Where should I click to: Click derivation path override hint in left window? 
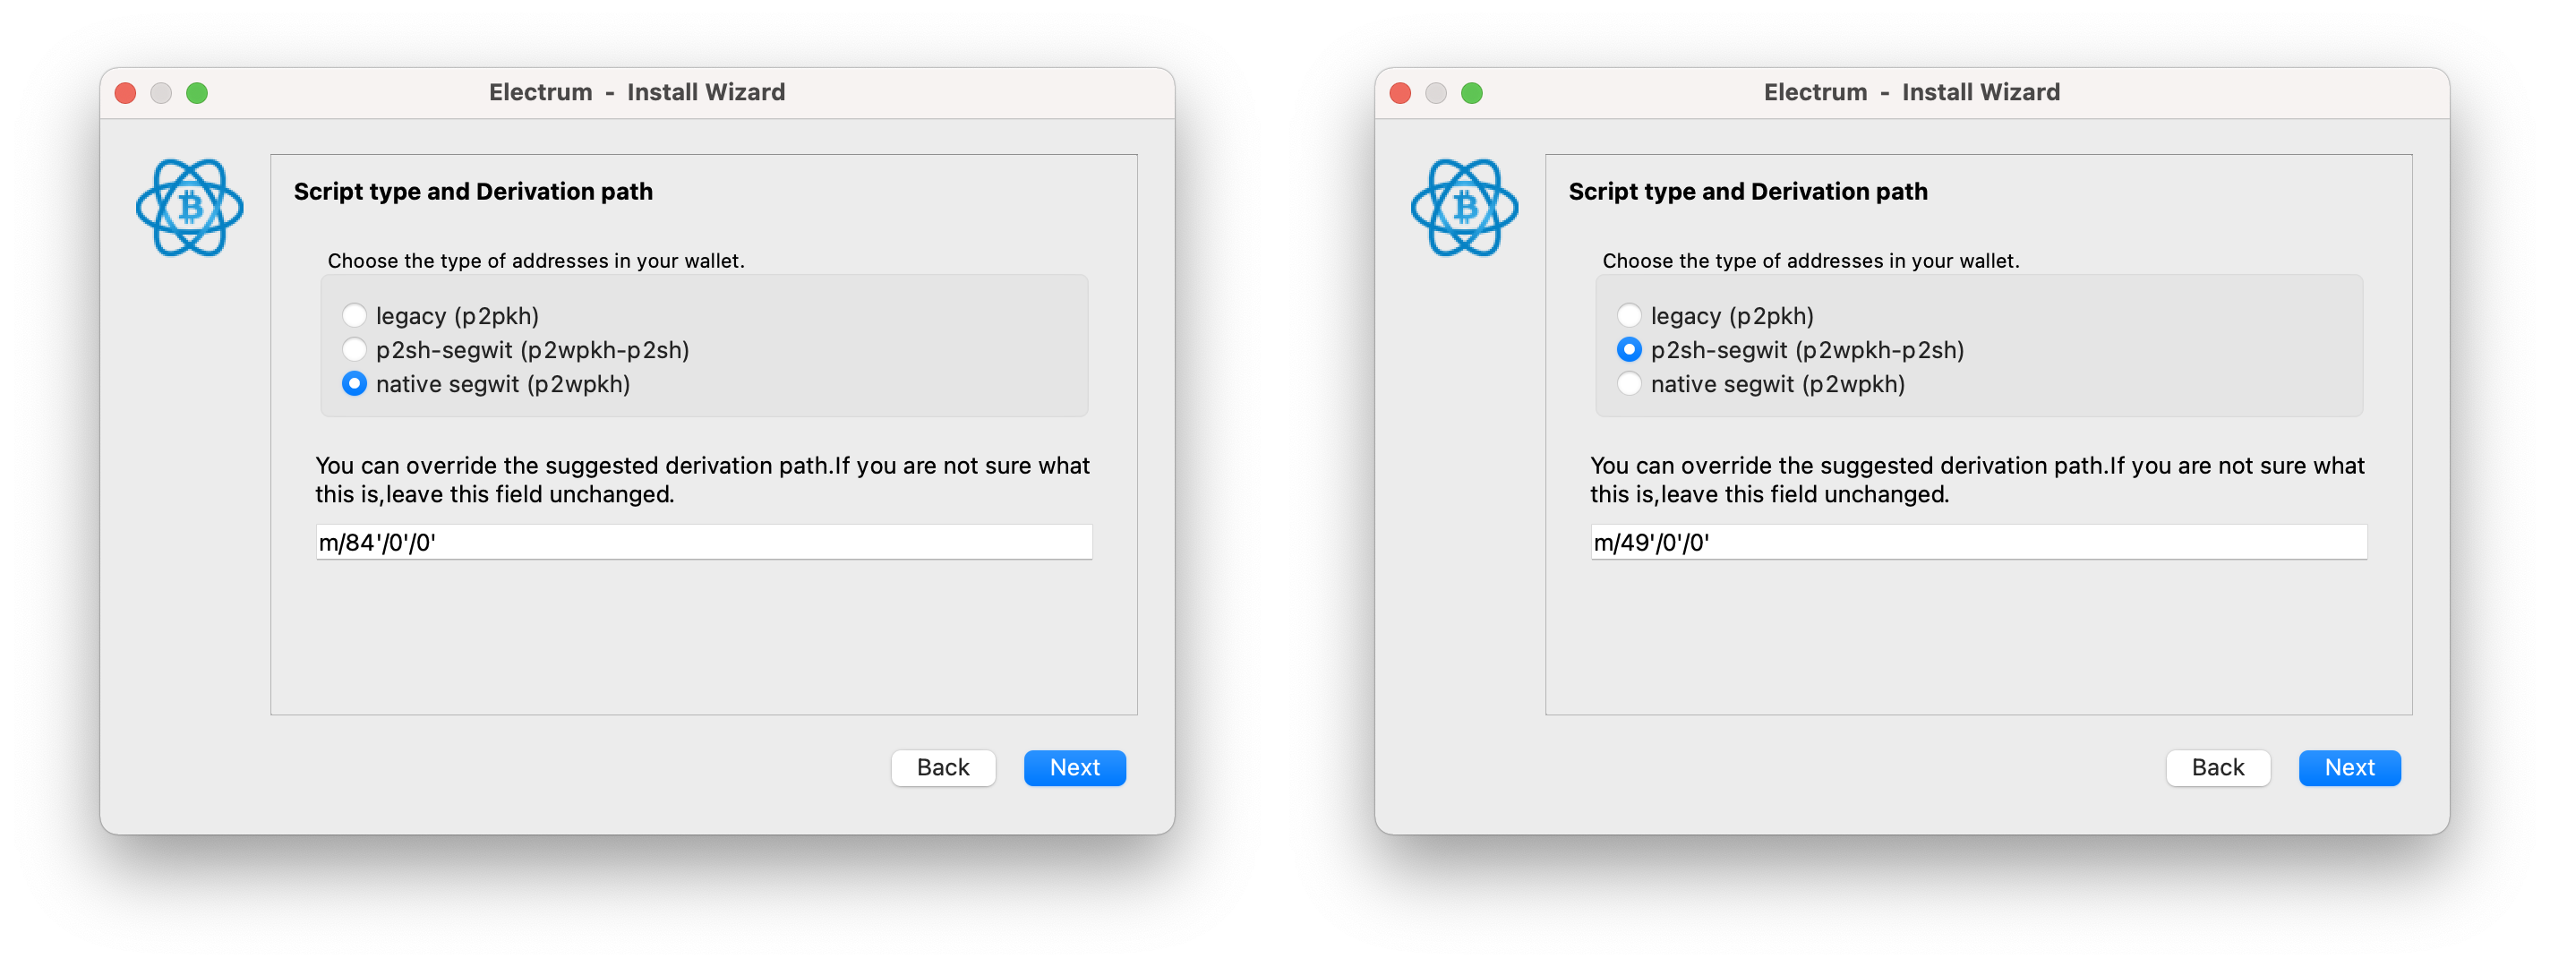[703, 480]
